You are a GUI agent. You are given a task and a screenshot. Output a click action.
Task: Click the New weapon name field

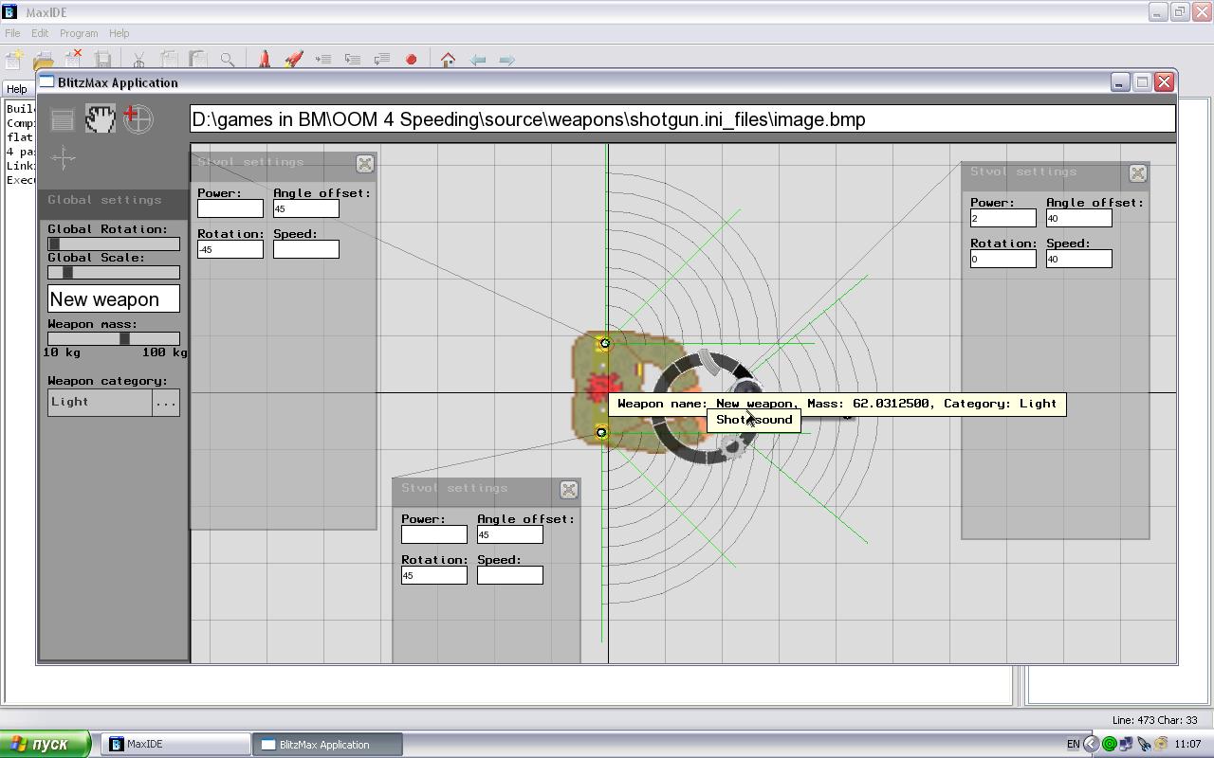(114, 299)
